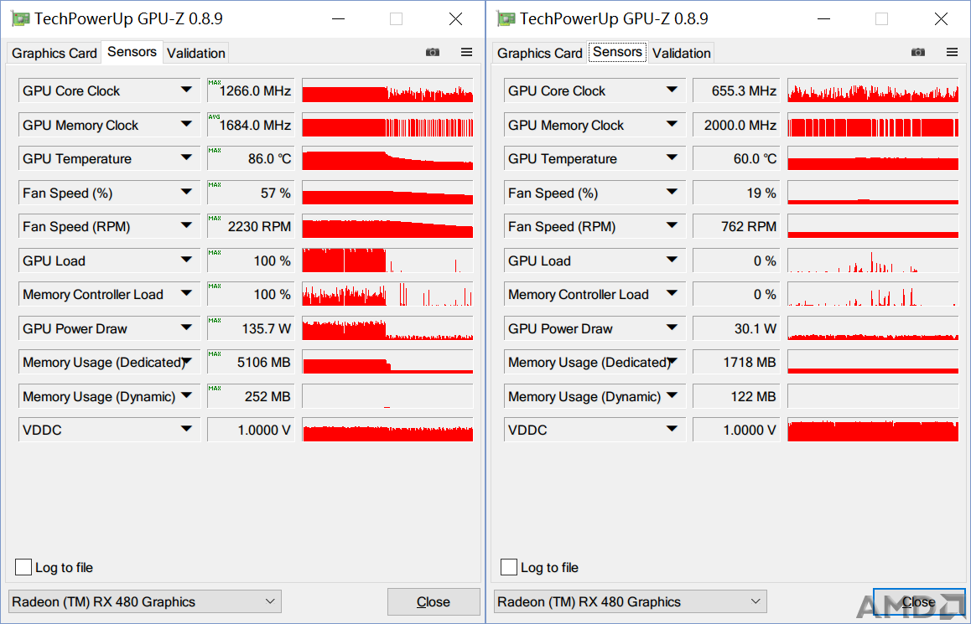Open the Validation tab in right window
Image resolution: width=971 pixels, height=624 pixels.
681,53
